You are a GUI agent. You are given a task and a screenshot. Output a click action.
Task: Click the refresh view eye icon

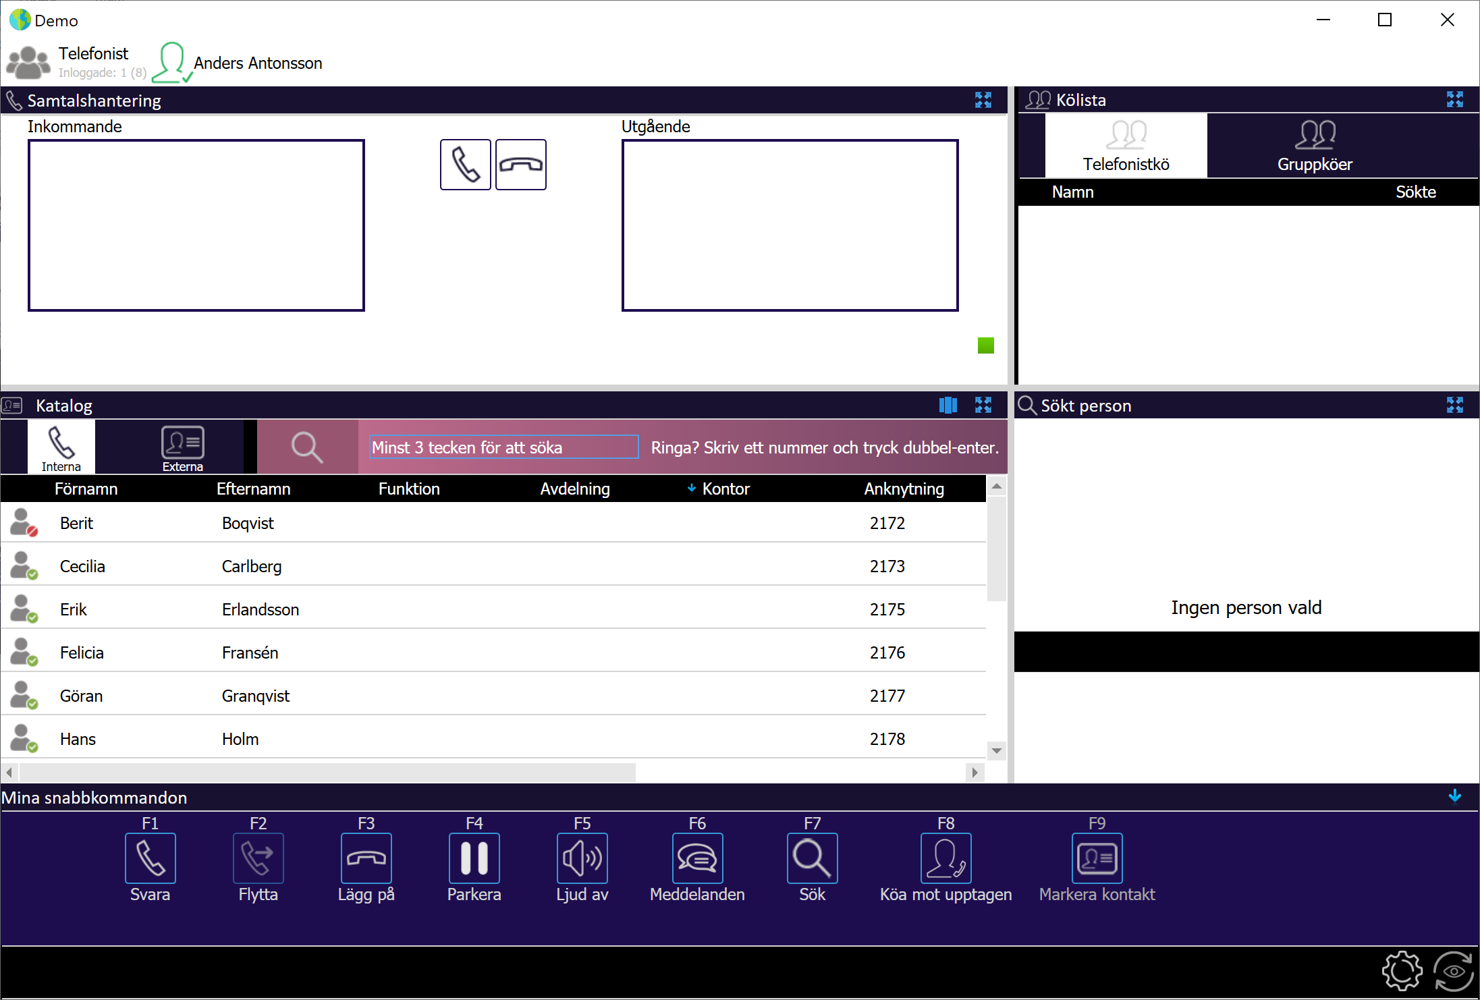click(x=1453, y=971)
